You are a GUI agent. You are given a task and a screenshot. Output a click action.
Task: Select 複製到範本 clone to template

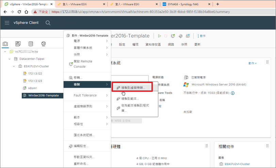[x=134, y=99]
